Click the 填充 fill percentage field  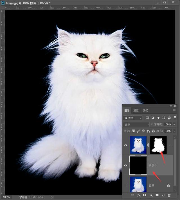(x=168, y=131)
